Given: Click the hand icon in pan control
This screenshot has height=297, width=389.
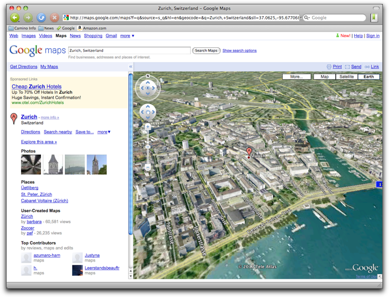Looking at the screenshot, I should click(x=148, y=112).
